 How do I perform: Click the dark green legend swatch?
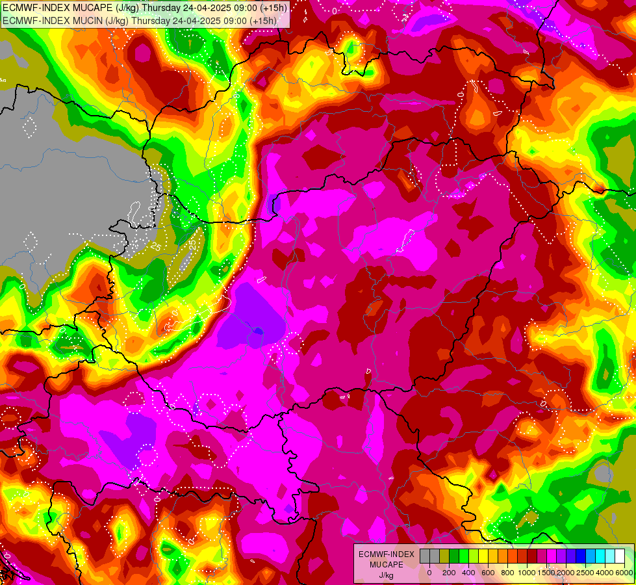pos(454,556)
